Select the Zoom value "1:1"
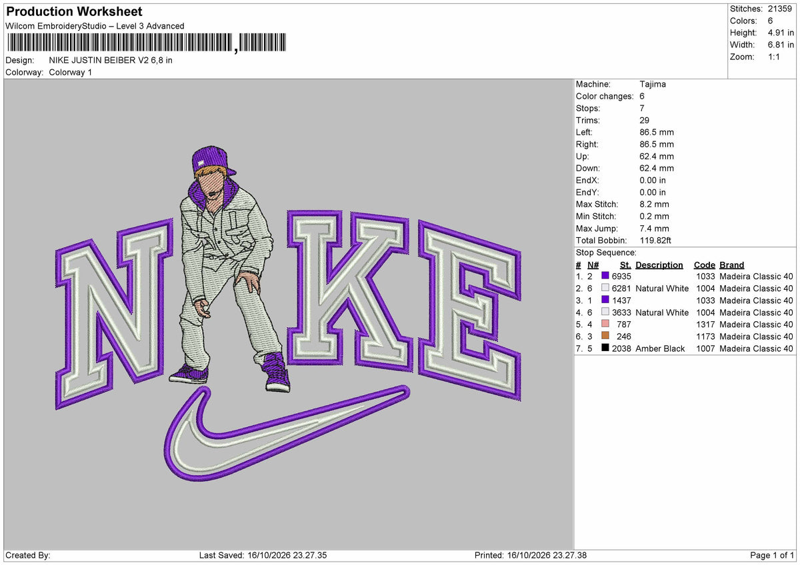The height and width of the screenshot is (565, 800). tap(775, 57)
